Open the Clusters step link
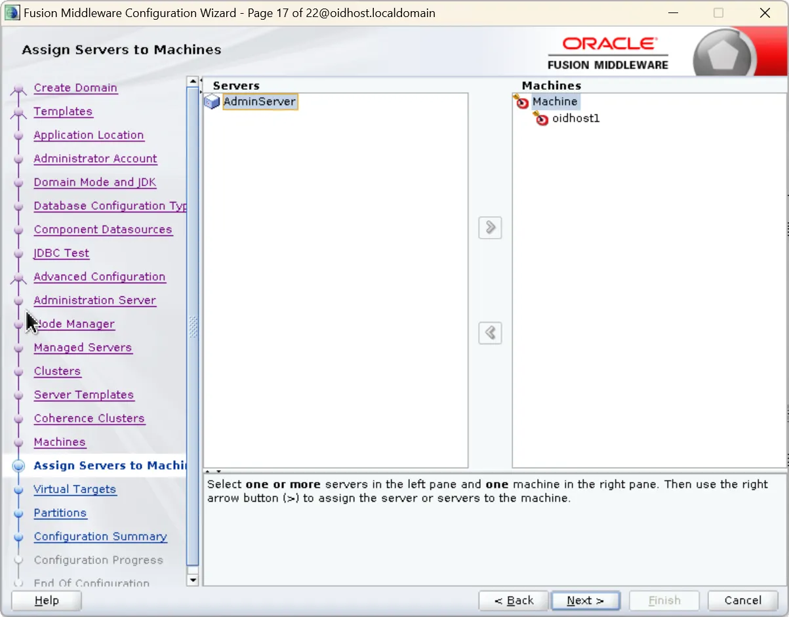 [57, 371]
